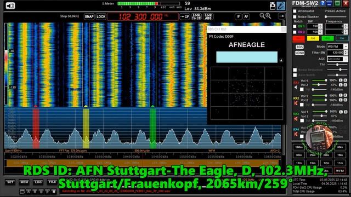Enable the Noise Reduction checkbox
This screenshot has height=197, width=351.
(295, 70)
